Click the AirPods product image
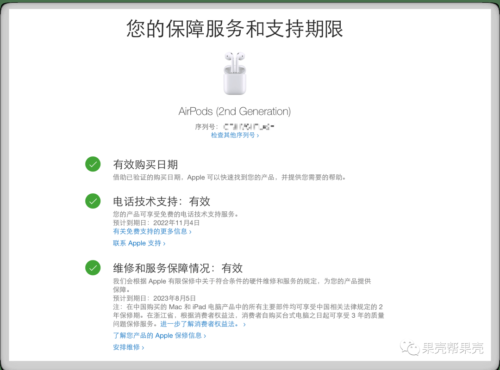500x370 pixels. [235, 74]
